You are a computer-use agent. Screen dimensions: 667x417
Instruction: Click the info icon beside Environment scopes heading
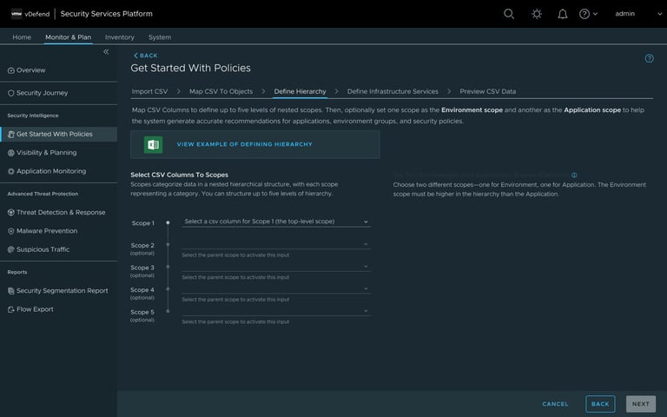[x=574, y=175]
